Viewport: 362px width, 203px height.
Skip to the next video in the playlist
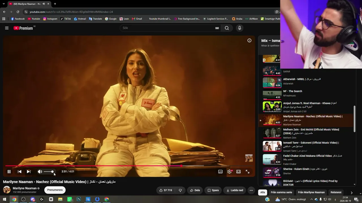[x=29, y=171]
